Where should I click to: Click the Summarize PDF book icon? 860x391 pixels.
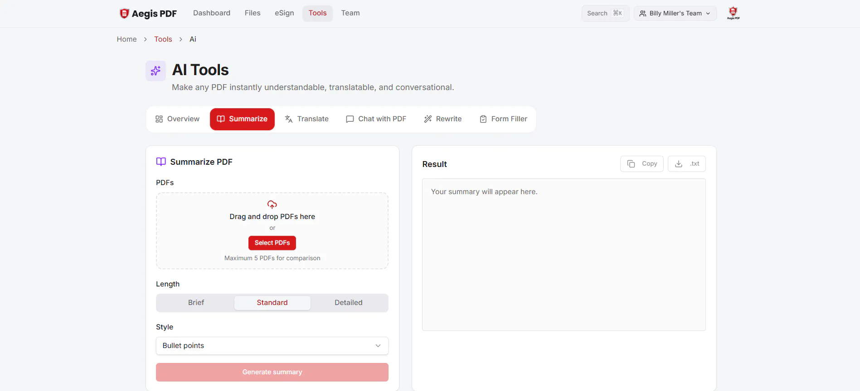point(161,162)
